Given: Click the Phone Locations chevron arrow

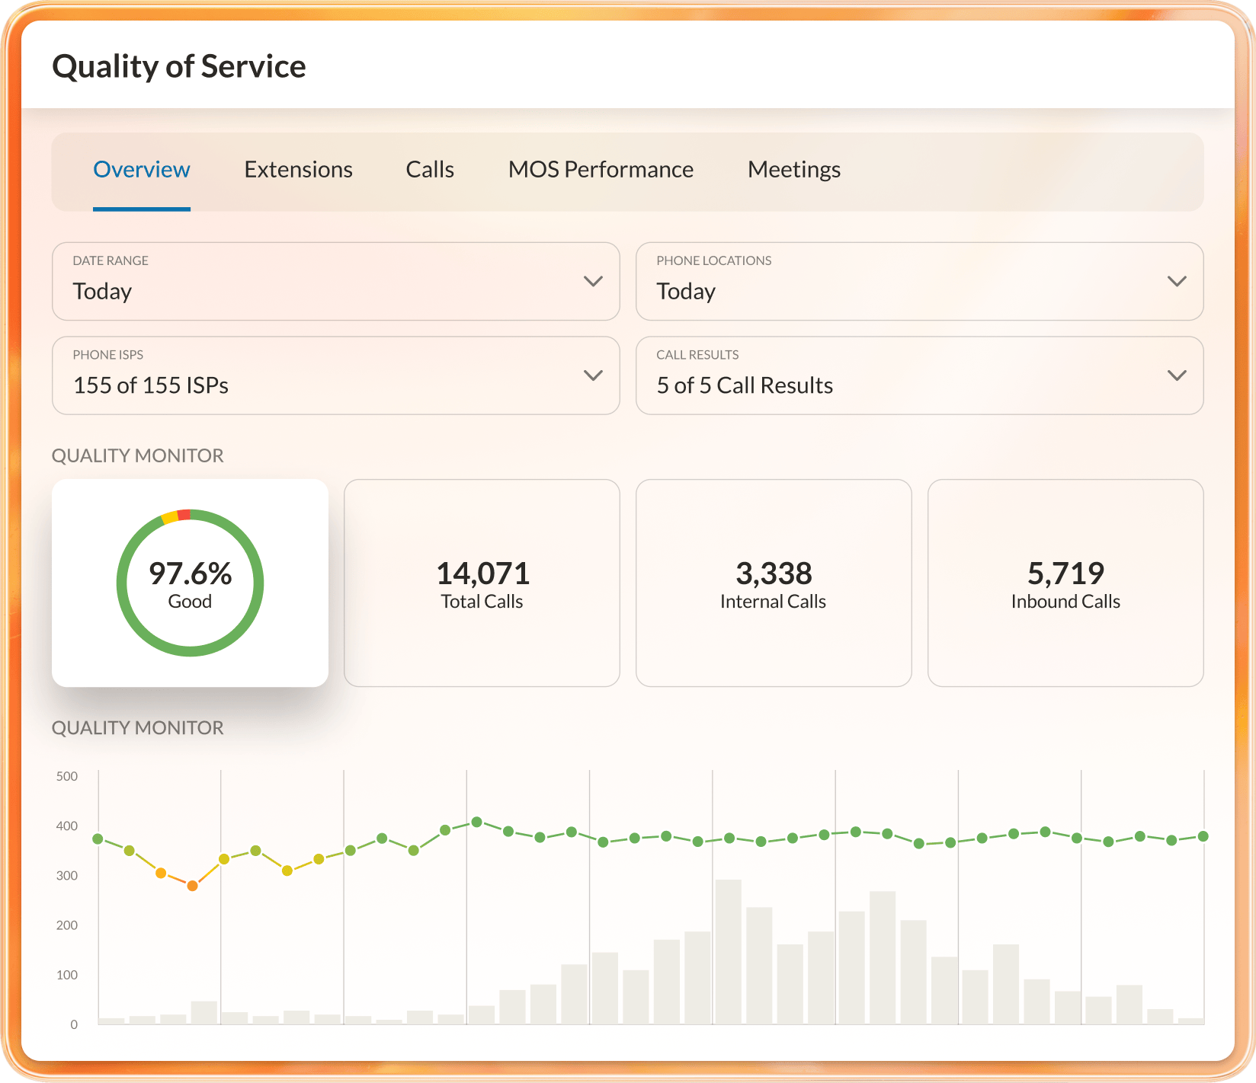Looking at the screenshot, I should pyautogui.click(x=1177, y=281).
